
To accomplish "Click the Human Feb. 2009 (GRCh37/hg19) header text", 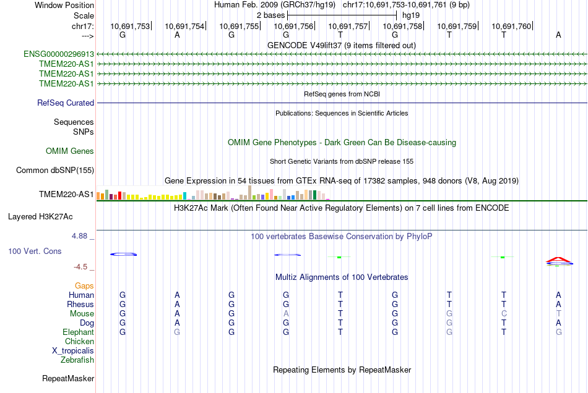I will [274, 5].
